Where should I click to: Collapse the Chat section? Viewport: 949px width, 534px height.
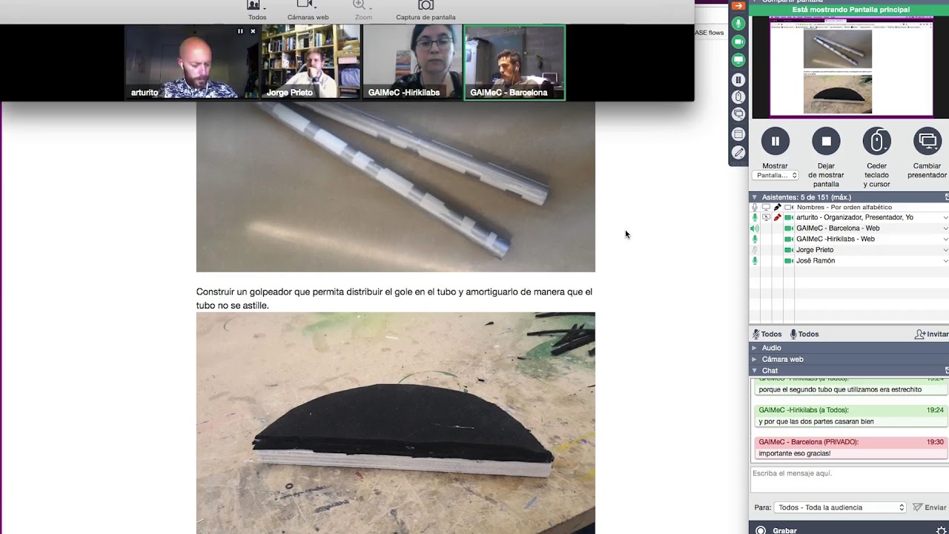[x=755, y=371]
